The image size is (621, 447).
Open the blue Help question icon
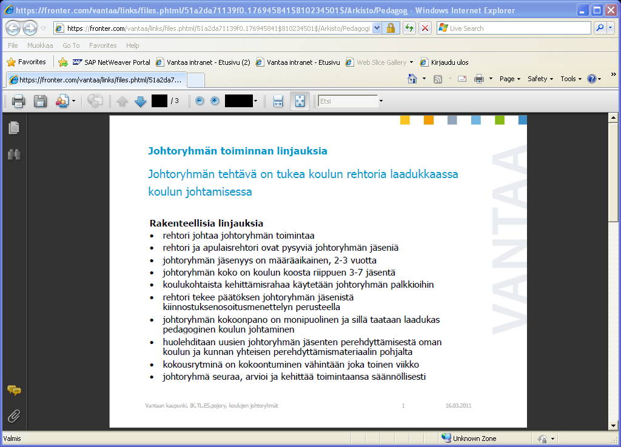pos(592,79)
